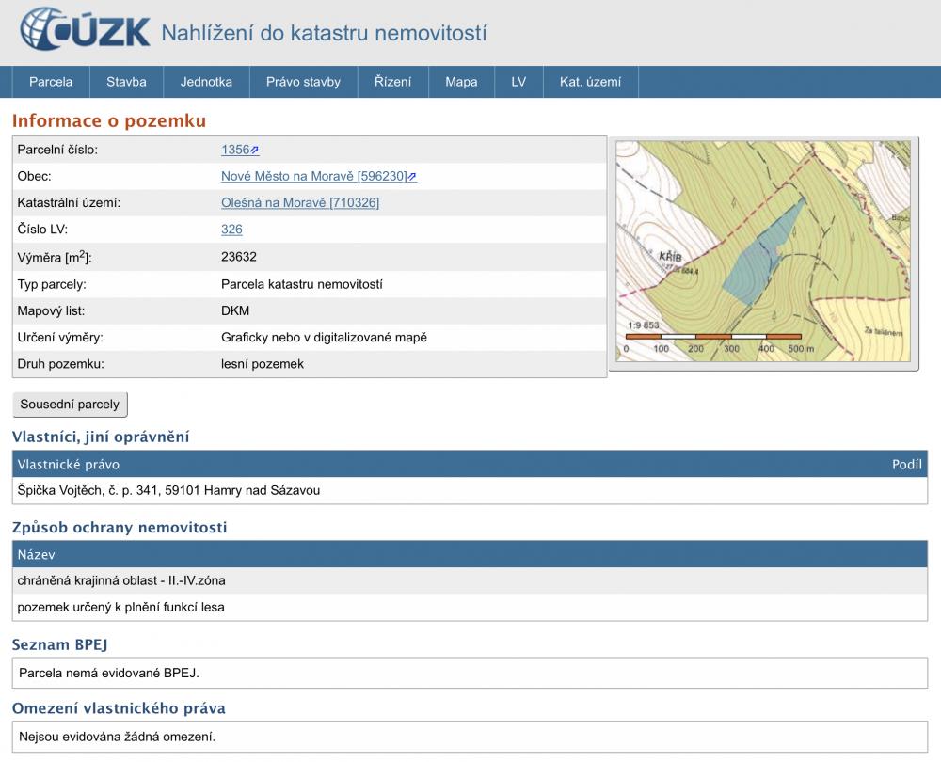
Task: Open LV number 326 link
Action: click(231, 230)
